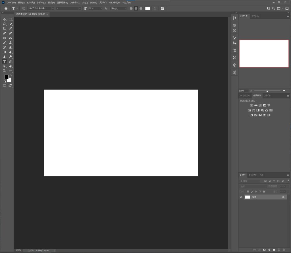291x253 pixels.
Task: Select the Move tool
Action: pos(5,19)
